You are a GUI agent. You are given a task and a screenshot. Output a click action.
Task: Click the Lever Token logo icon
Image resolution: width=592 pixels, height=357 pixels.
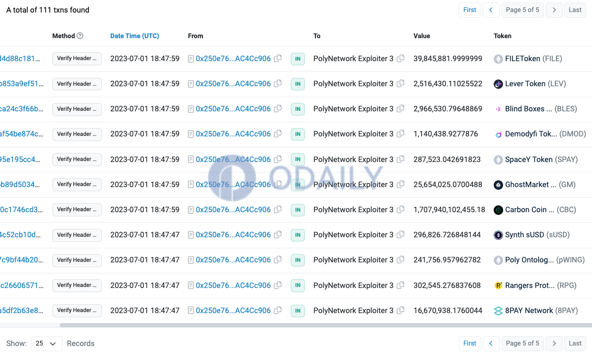click(498, 84)
